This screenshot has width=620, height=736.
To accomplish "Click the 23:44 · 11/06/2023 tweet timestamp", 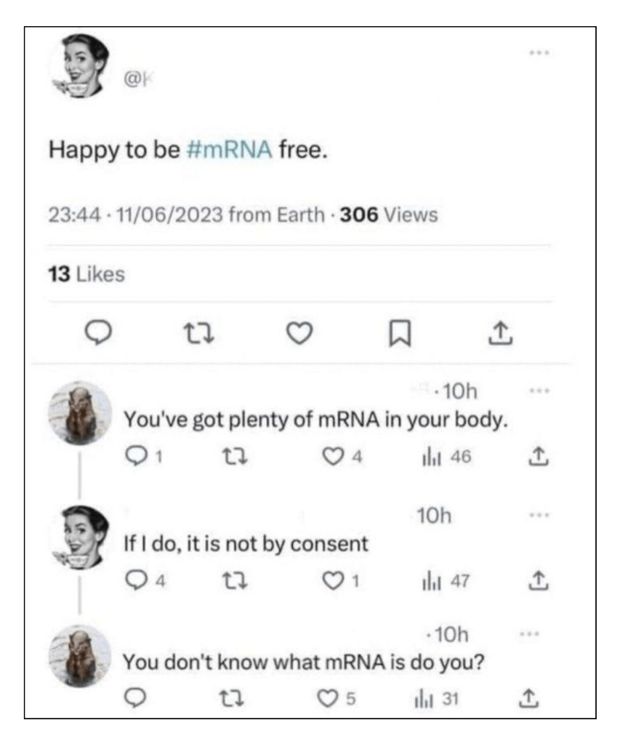I will click(136, 216).
